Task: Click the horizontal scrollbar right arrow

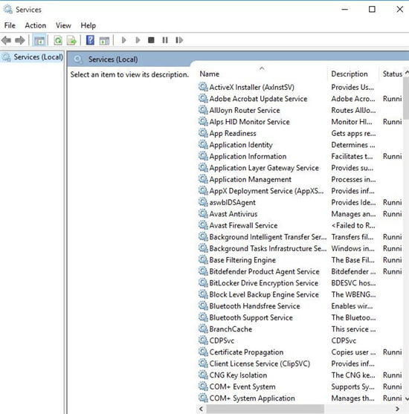Action: click(x=397, y=409)
